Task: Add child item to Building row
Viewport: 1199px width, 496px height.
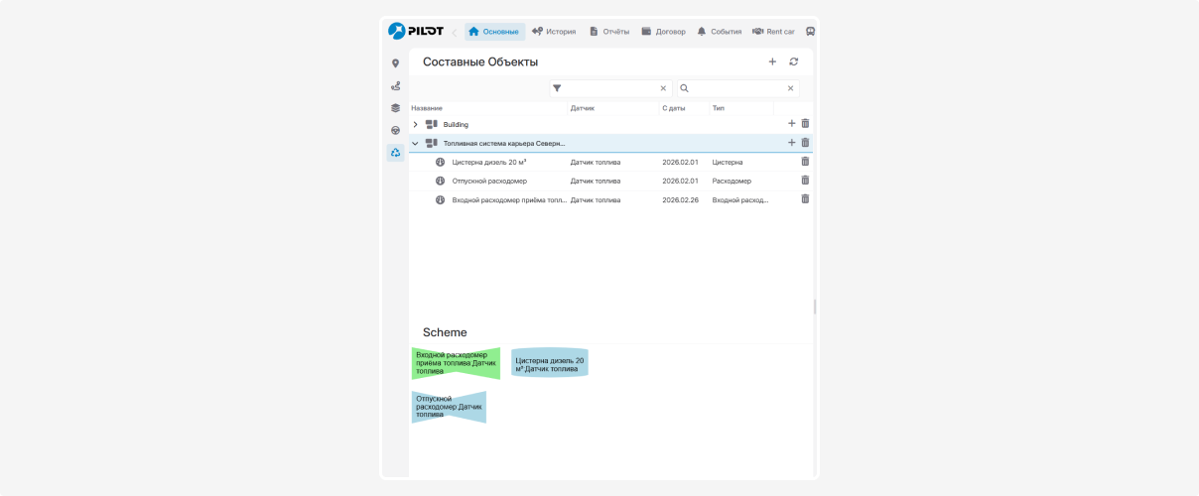Action: (x=791, y=124)
